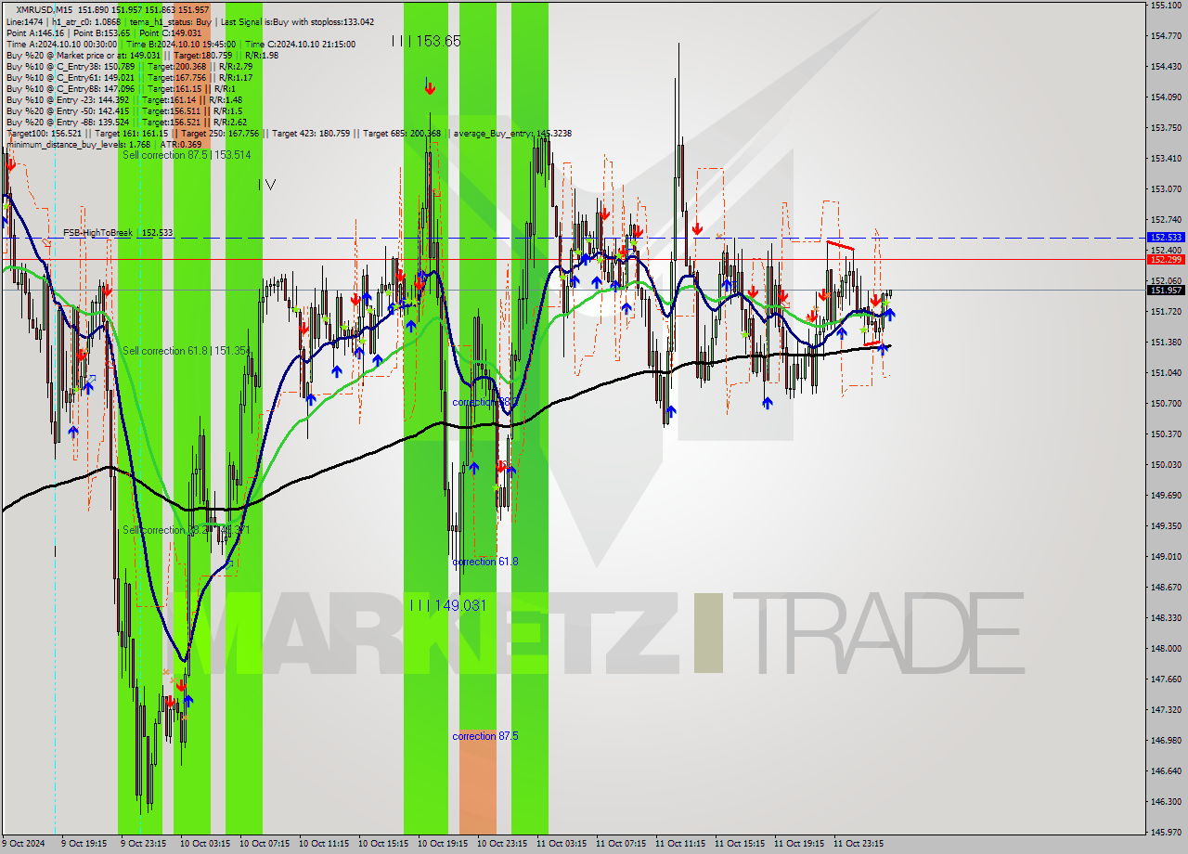Click the '10 Oct 23:15' time axis label
Viewport: 1188px width, 854px height.
pos(500,844)
